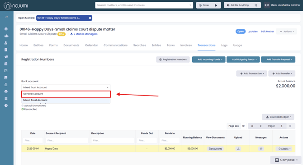
Task: Expand the search field dropdown arrow
Action: [190, 5]
